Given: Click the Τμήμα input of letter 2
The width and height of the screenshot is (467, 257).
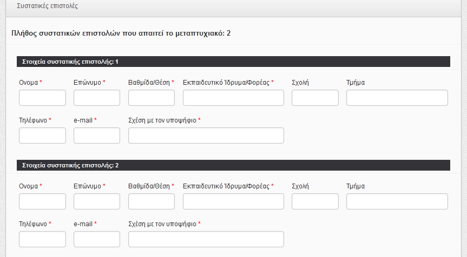Looking at the screenshot, I should (397, 201).
